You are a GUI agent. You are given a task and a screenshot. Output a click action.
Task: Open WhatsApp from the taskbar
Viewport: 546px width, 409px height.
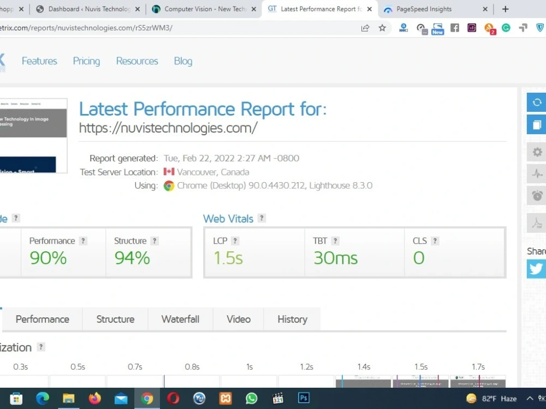[x=251, y=399]
